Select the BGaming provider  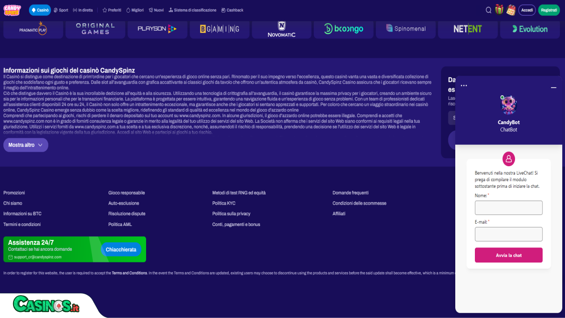[x=219, y=29]
